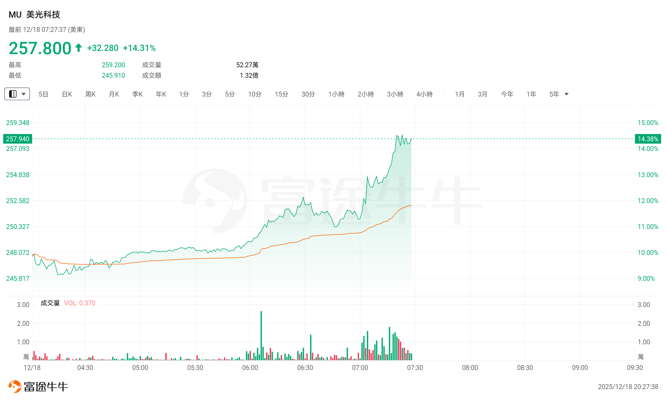This screenshot has height=401, width=667.
Task: Switch to the 5日 chart tab
Action: click(x=43, y=94)
